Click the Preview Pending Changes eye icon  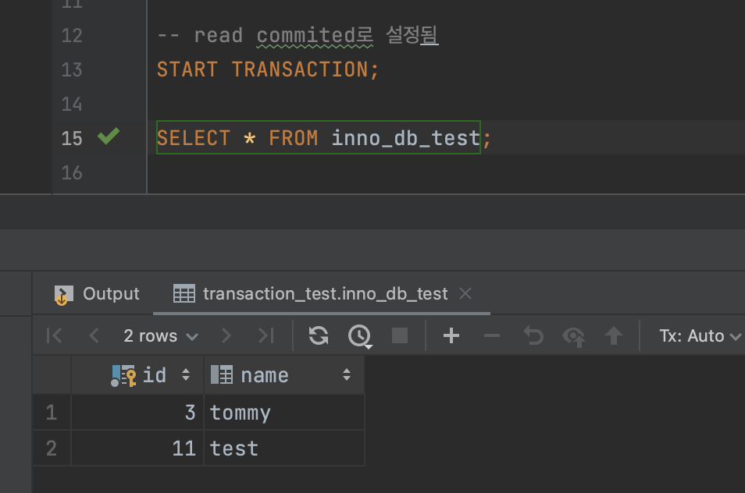[x=573, y=335]
